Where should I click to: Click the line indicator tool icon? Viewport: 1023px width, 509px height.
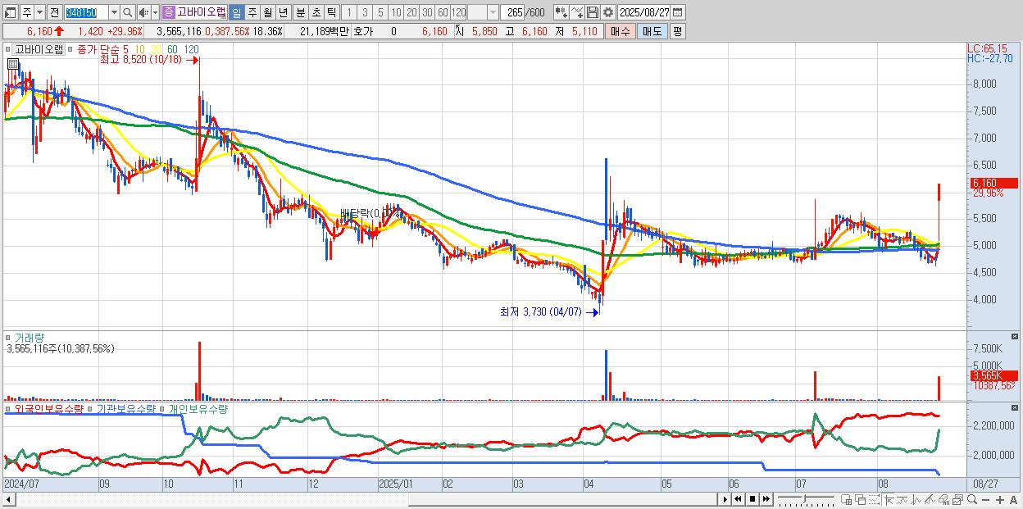pyautogui.click(x=578, y=12)
